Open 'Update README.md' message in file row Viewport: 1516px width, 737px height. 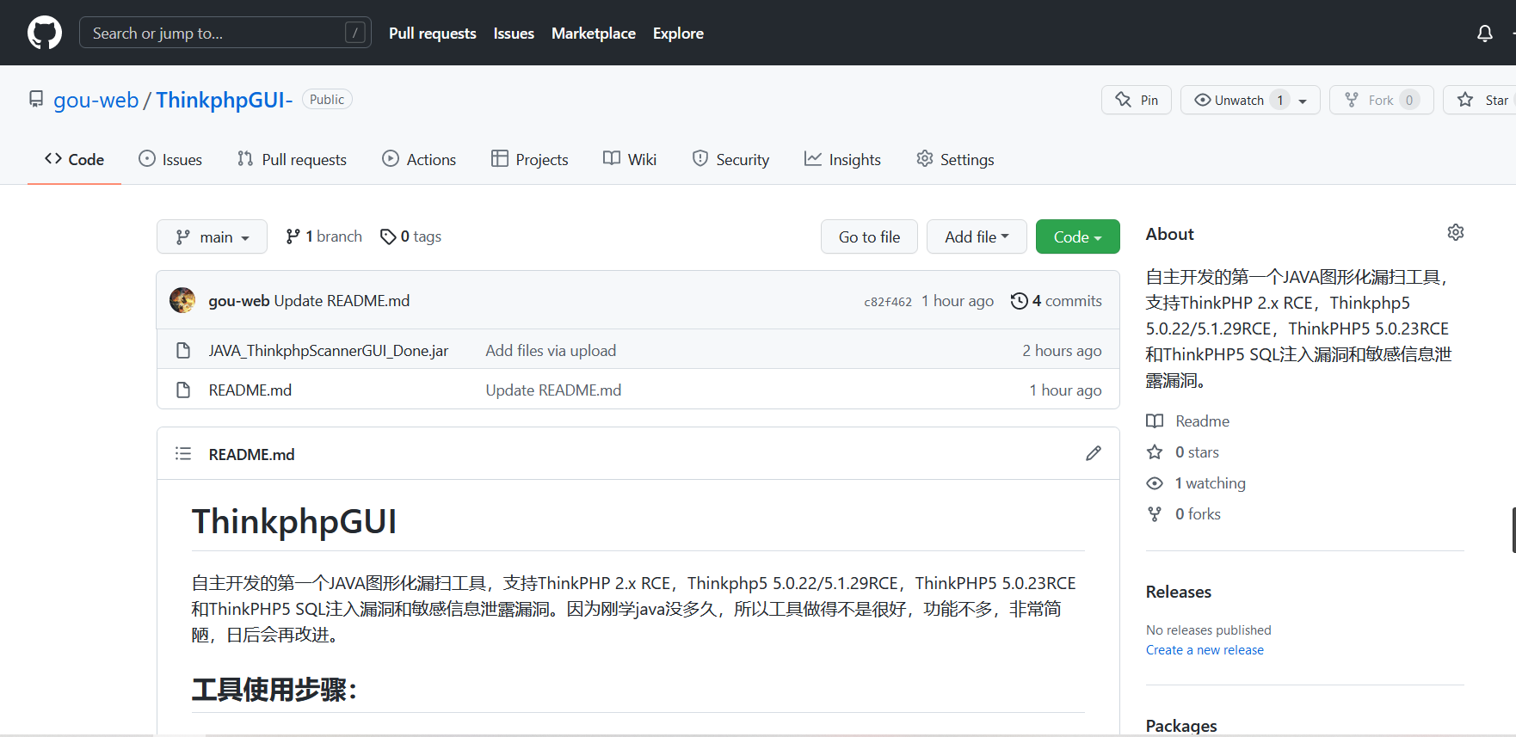coord(553,390)
